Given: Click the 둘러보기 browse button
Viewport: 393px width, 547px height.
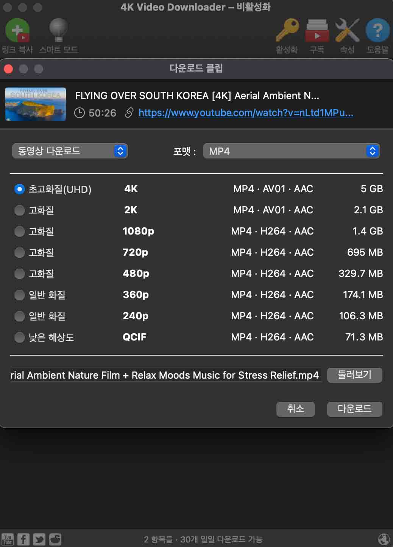Looking at the screenshot, I should [x=354, y=375].
